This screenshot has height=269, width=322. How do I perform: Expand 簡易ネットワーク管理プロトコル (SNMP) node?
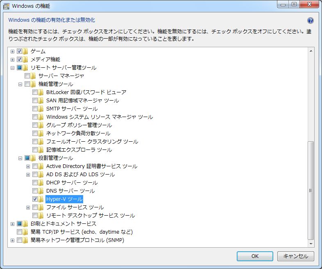click(x=13, y=240)
